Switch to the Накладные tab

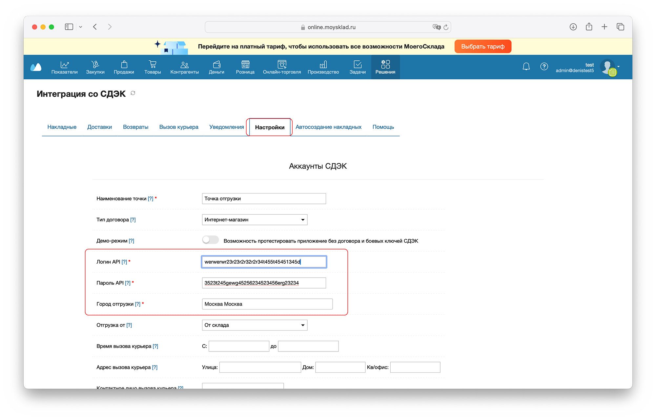tap(62, 127)
